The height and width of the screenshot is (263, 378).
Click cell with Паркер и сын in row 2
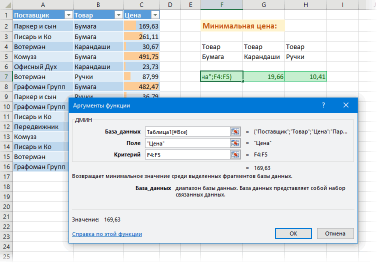point(43,26)
